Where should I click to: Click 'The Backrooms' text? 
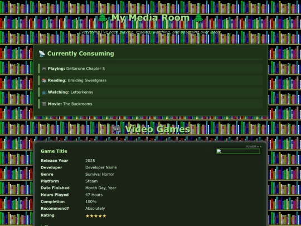(77, 104)
